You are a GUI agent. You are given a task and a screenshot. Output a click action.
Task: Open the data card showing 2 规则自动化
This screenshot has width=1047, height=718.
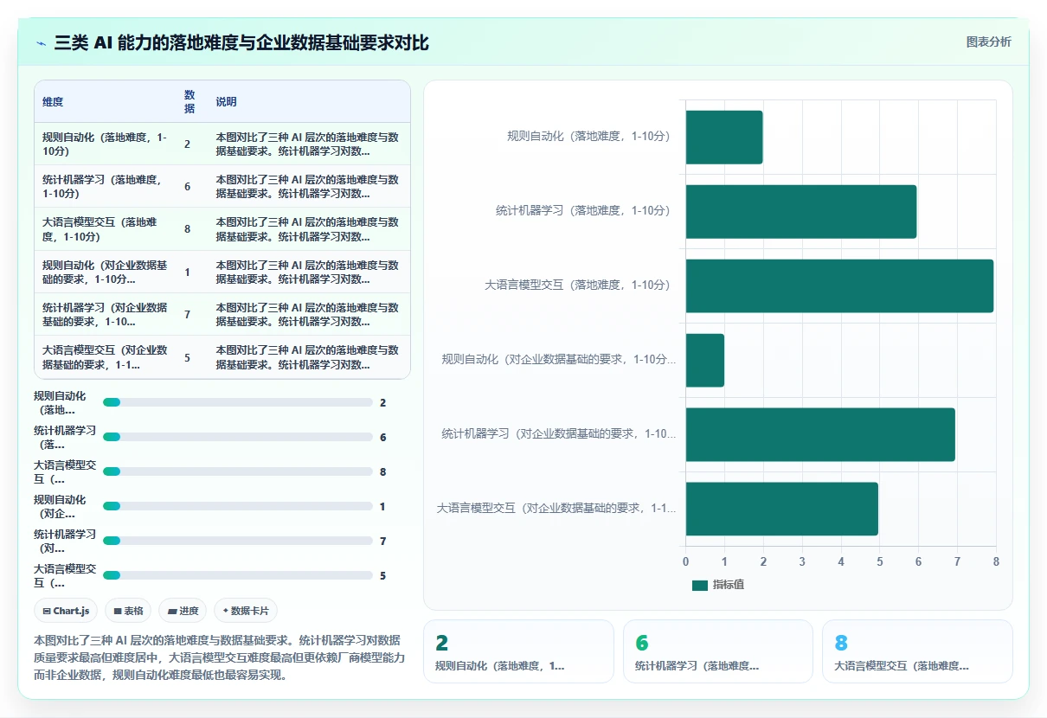click(x=518, y=651)
